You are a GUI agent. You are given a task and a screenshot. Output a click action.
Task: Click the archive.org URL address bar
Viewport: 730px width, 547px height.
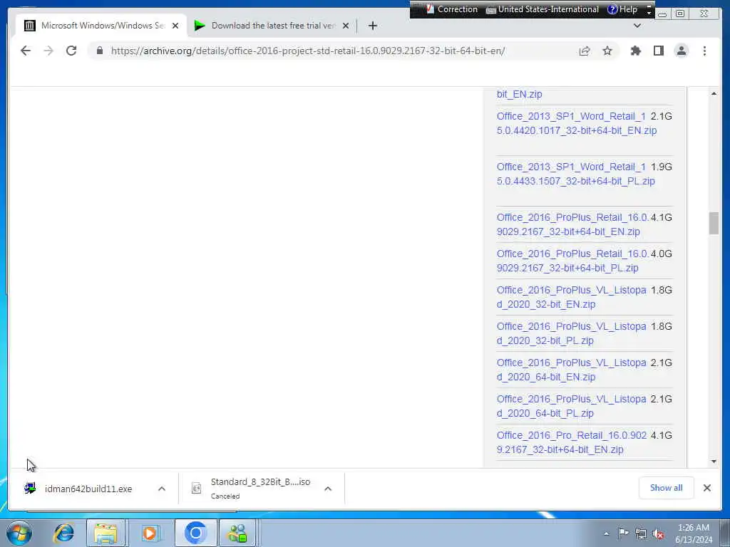pos(308,51)
